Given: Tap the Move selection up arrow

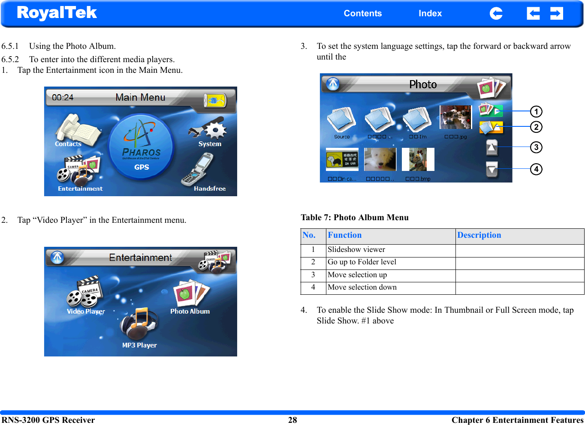Looking at the screenshot, I should click(492, 147).
